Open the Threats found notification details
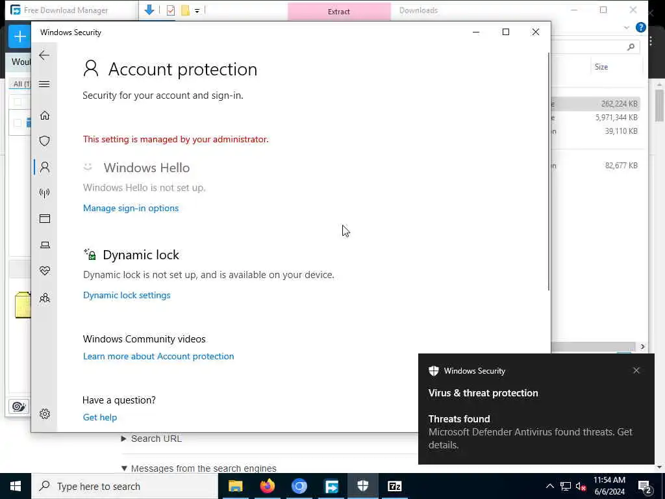665x499 pixels. click(x=536, y=431)
